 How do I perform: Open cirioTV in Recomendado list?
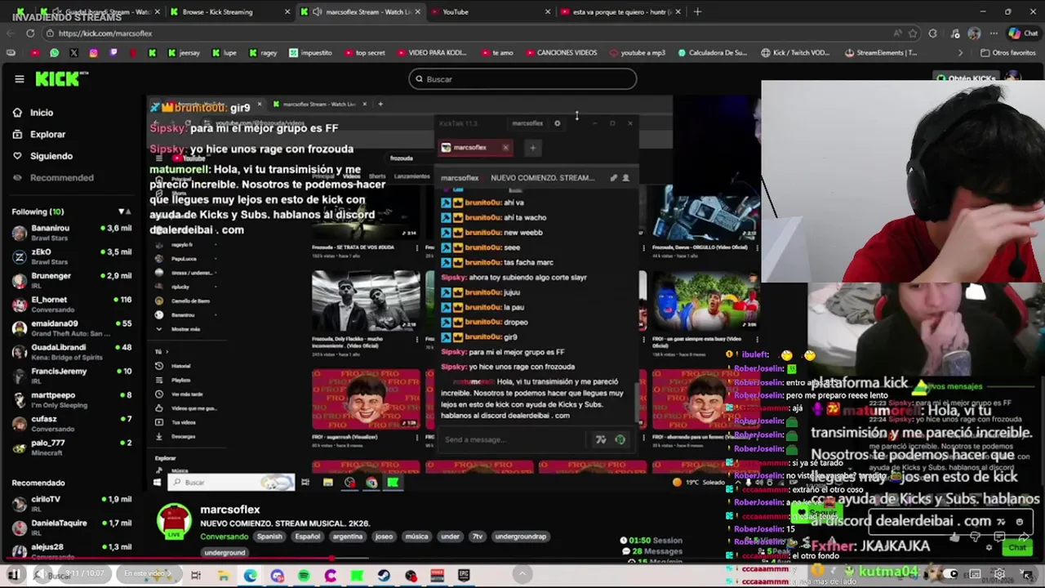click(72, 503)
